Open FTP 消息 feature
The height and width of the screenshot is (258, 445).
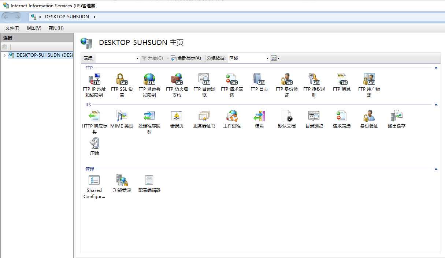(x=341, y=82)
